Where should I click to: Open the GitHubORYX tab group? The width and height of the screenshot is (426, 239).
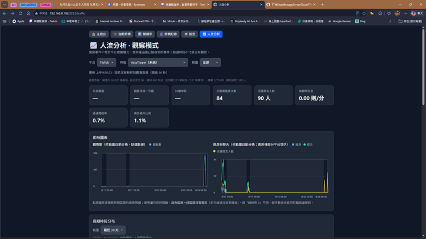coord(29,5)
